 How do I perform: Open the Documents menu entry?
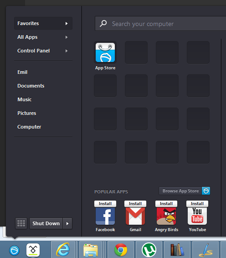[x=31, y=86]
